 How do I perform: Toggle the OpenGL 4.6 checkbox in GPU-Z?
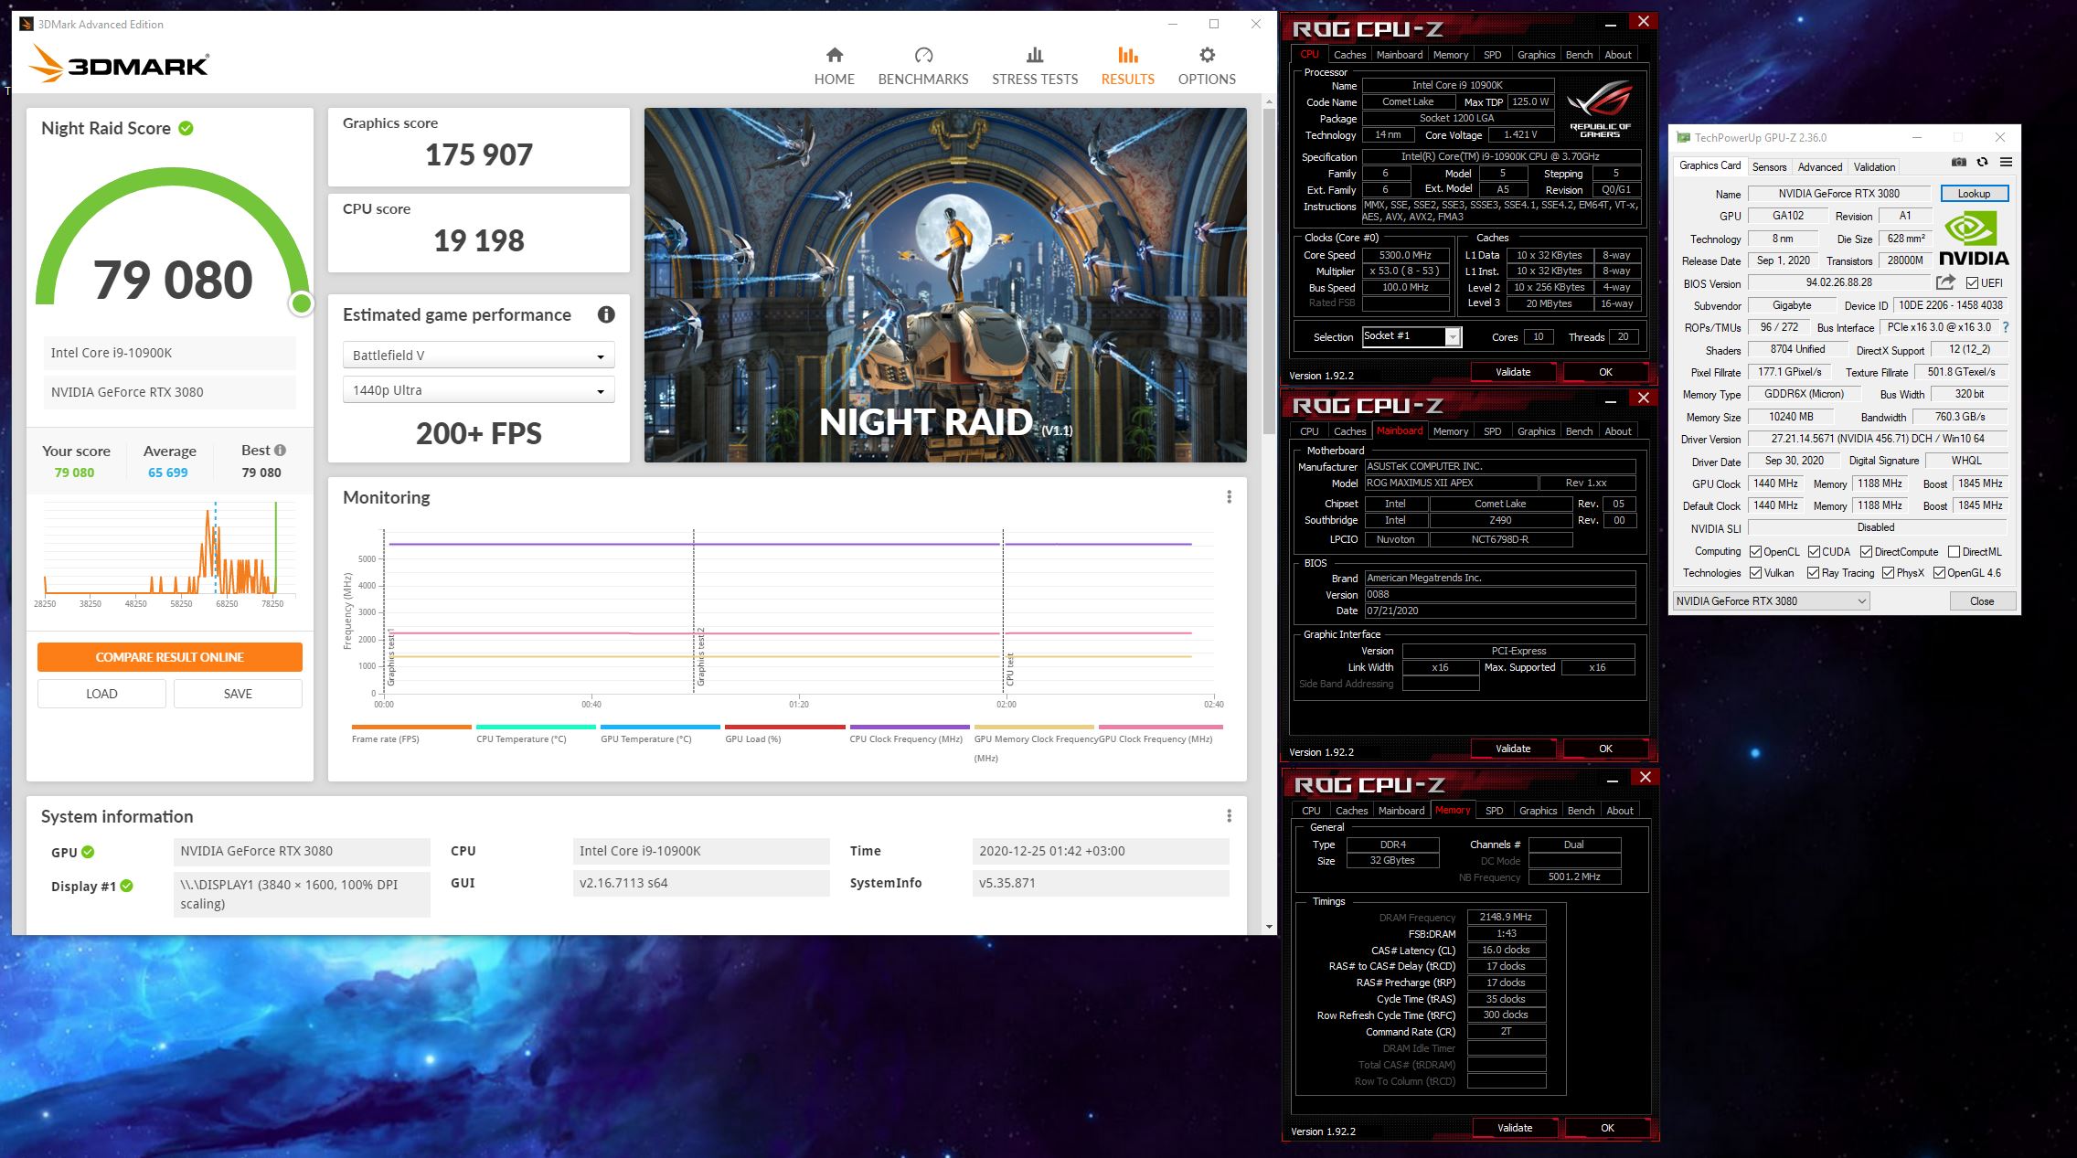click(x=1938, y=573)
